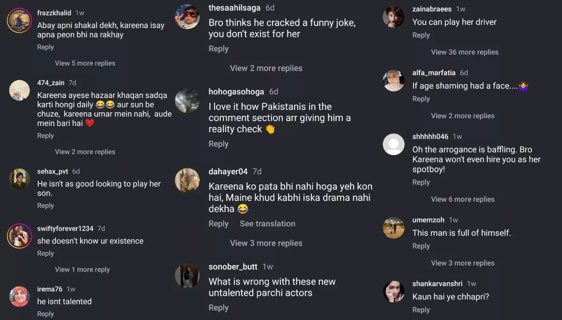Viewport: 562px width, 320px height.
Task: Reply to hohogasohoga's comment
Action: 218,144
